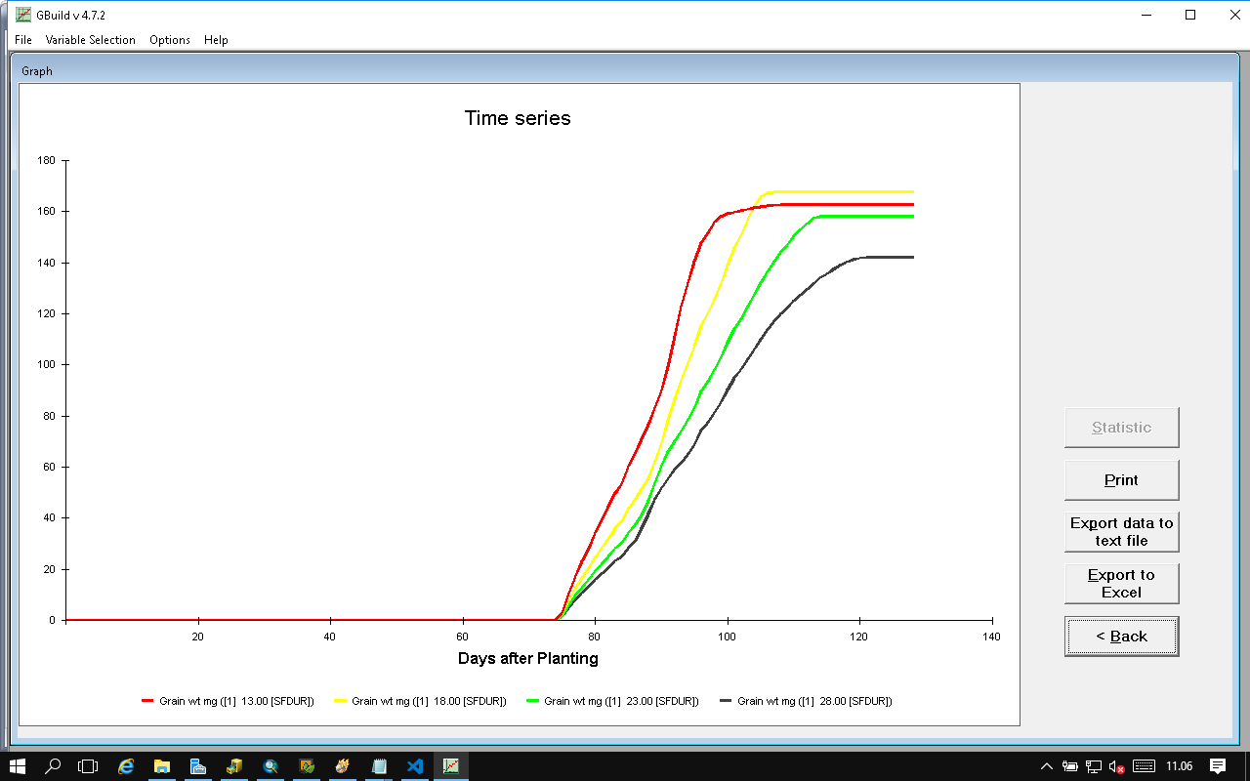Open the Notepad icon in the taskbar
Image resolution: width=1250 pixels, height=781 pixels.
(379, 766)
